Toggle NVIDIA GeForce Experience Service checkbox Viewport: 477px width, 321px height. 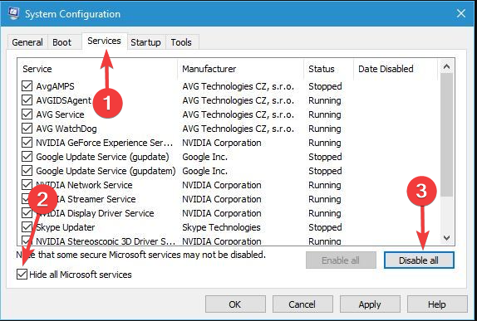click(x=27, y=143)
